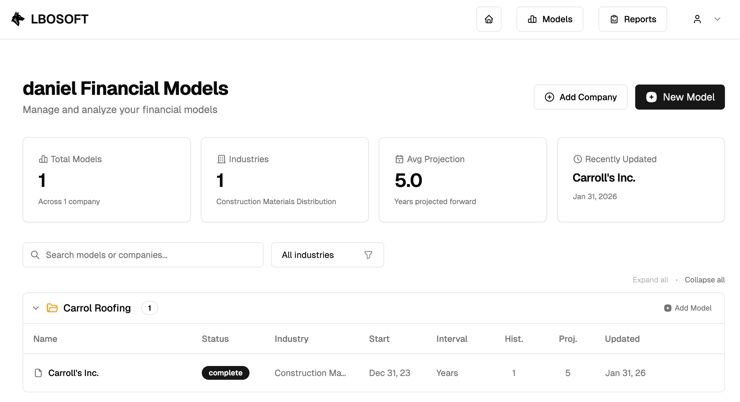The height and width of the screenshot is (402, 740).
Task: Click the Add Company button
Action: pyautogui.click(x=580, y=97)
